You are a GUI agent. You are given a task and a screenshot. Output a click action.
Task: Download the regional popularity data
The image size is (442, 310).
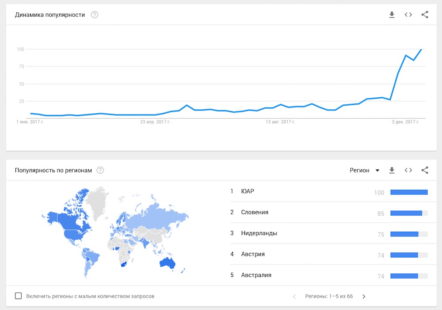point(392,170)
